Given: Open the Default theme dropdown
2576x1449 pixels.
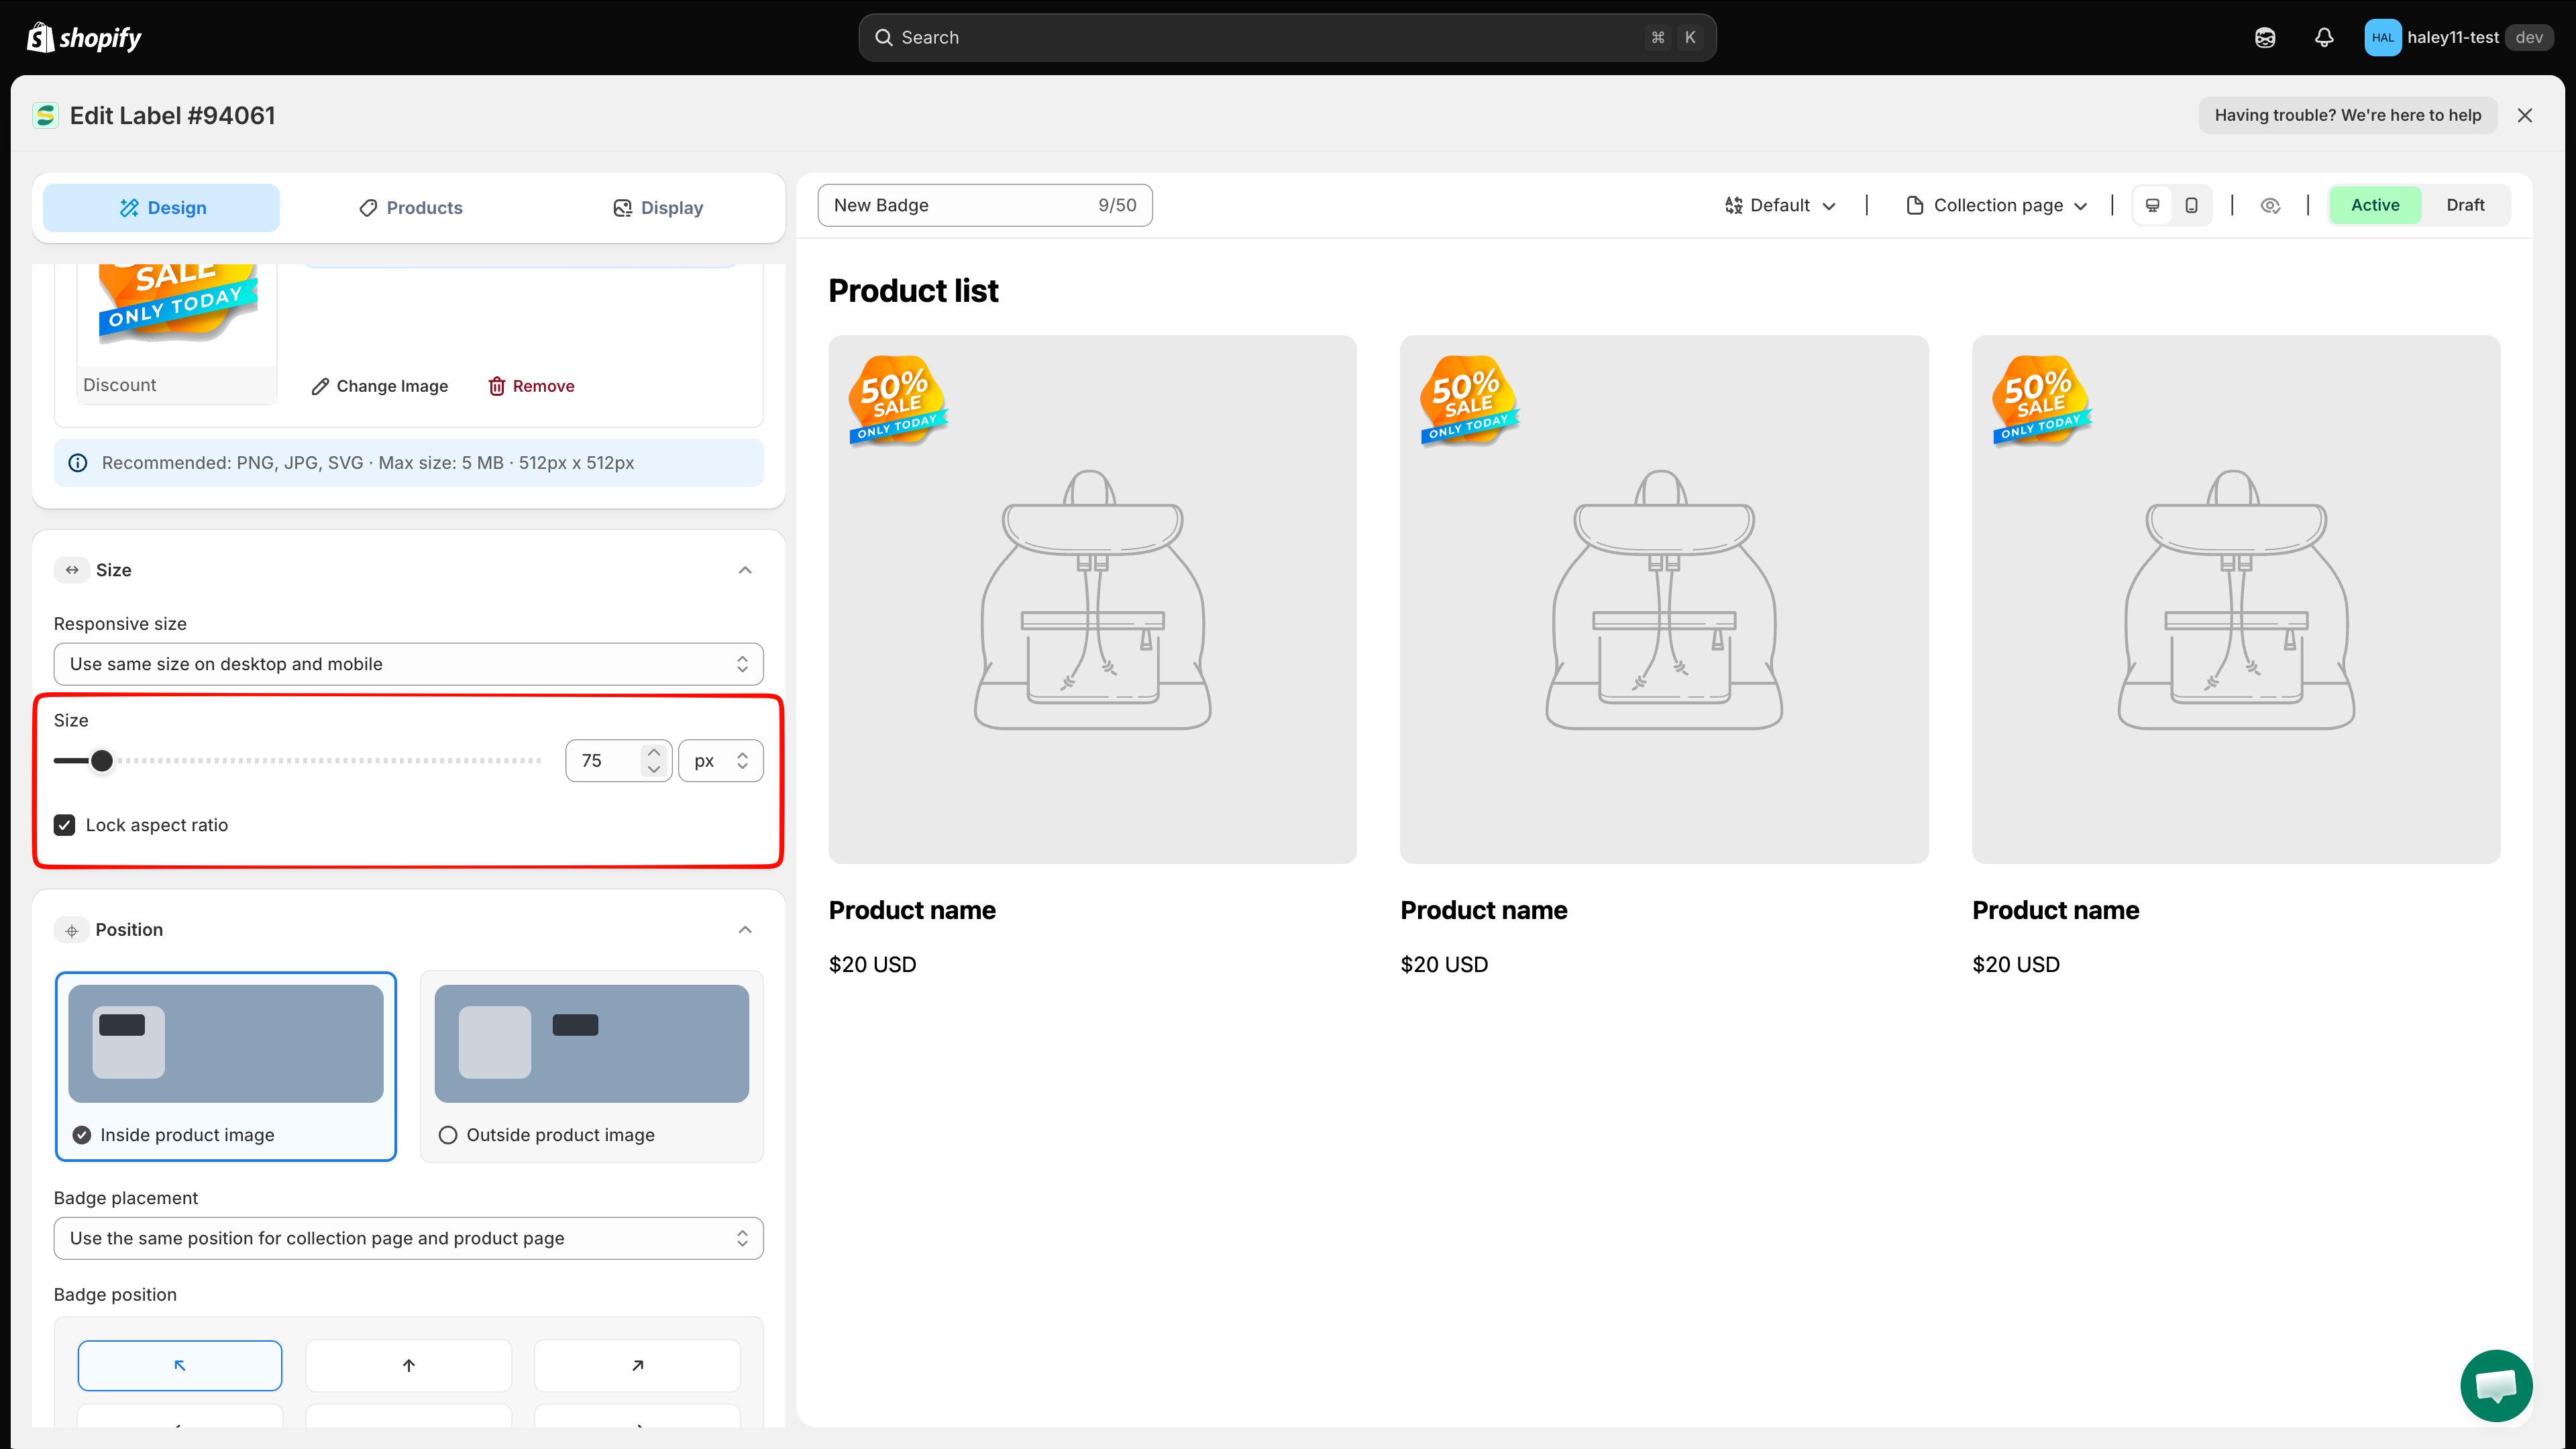Looking at the screenshot, I should coord(1780,205).
